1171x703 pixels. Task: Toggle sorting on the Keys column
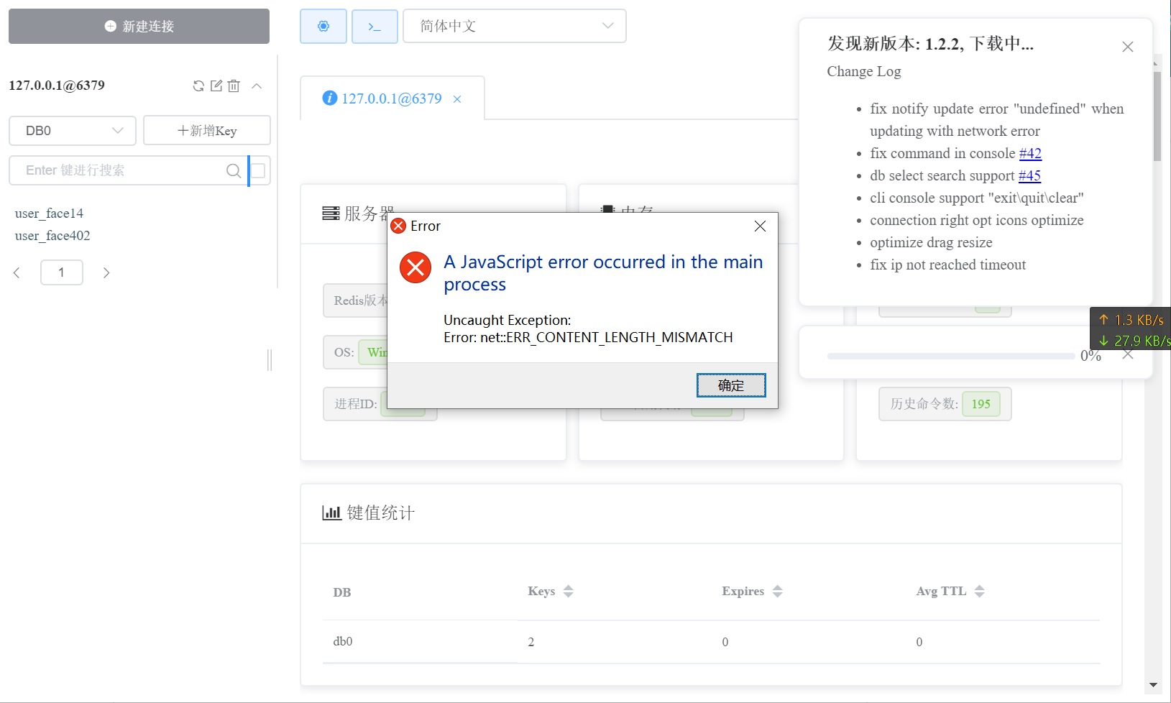(568, 591)
